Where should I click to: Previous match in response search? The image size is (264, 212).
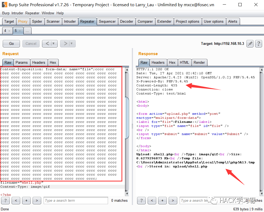point(152,200)
